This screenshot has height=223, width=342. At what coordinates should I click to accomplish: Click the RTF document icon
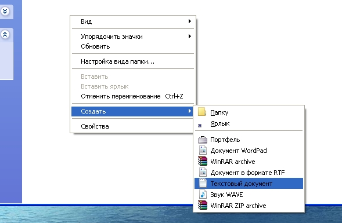coord(203,172)
